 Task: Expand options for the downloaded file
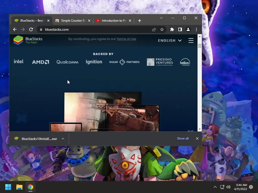point(63,139)
